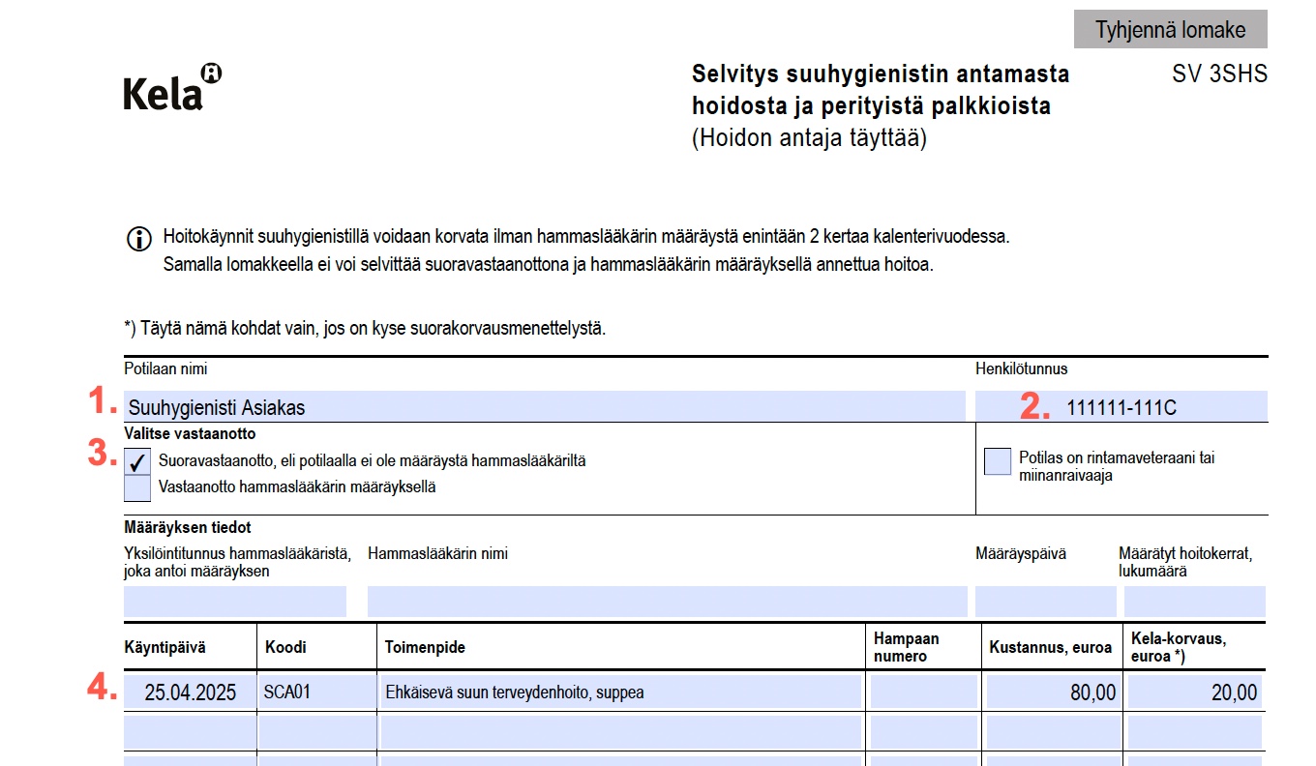Image resolution: width=1316 pixels, height=766 pixels.
Task: Click the empty second-row Käyntipäivä field
Action: pos(190,732)
